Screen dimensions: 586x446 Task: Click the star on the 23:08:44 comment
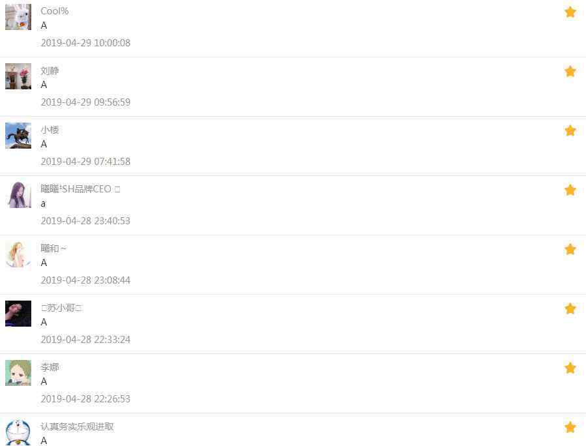(x=570, y=249)
